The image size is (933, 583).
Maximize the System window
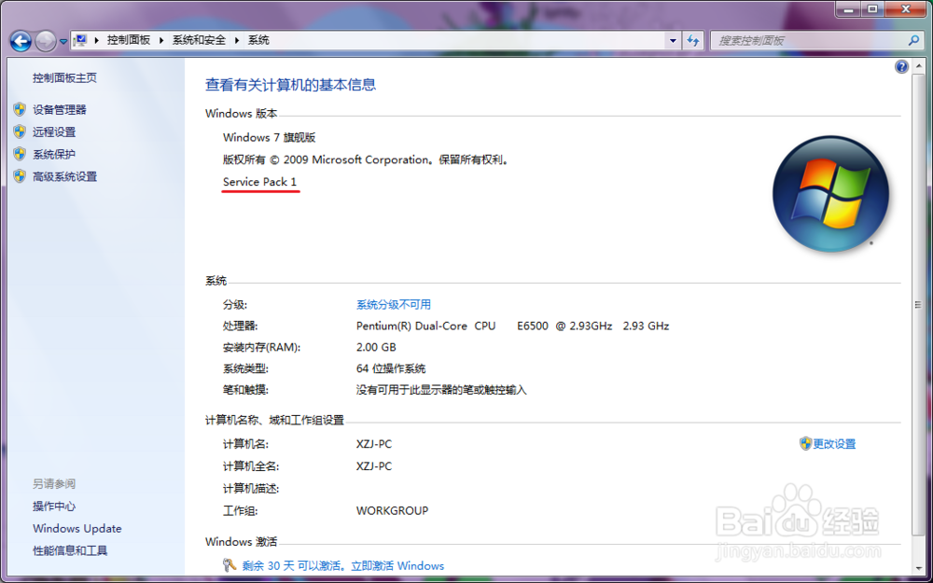pyautogui.click(x=872, y=9)
